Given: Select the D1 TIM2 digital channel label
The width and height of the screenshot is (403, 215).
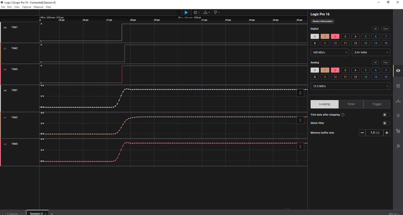Looking at the screenshot, I should click(x=15, y=48).
